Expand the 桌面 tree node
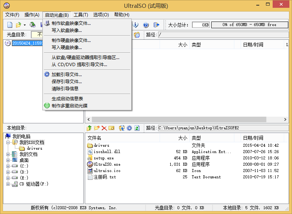This screenshot has width=292, height=214. 8,160
